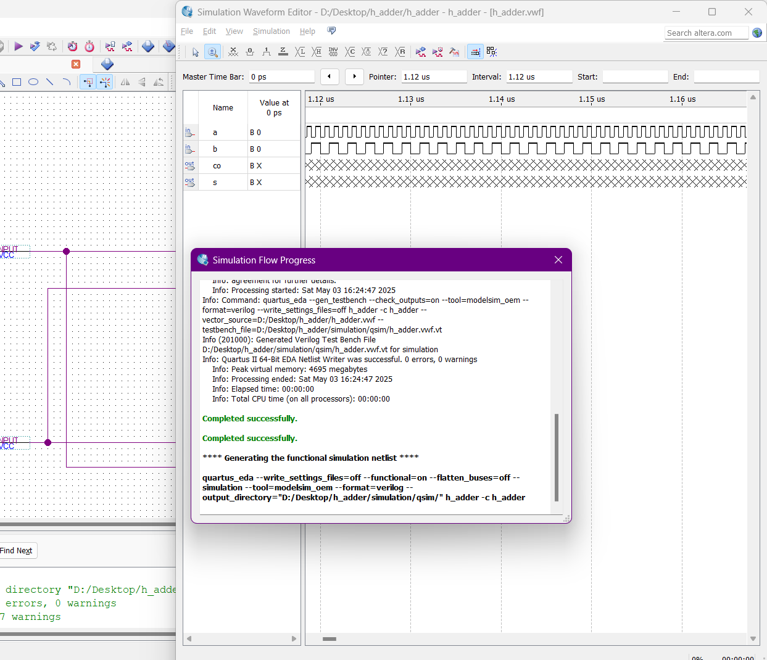
Task: Run RTL simulation icon in Quartus toolbar
Action: pos(110,46)
